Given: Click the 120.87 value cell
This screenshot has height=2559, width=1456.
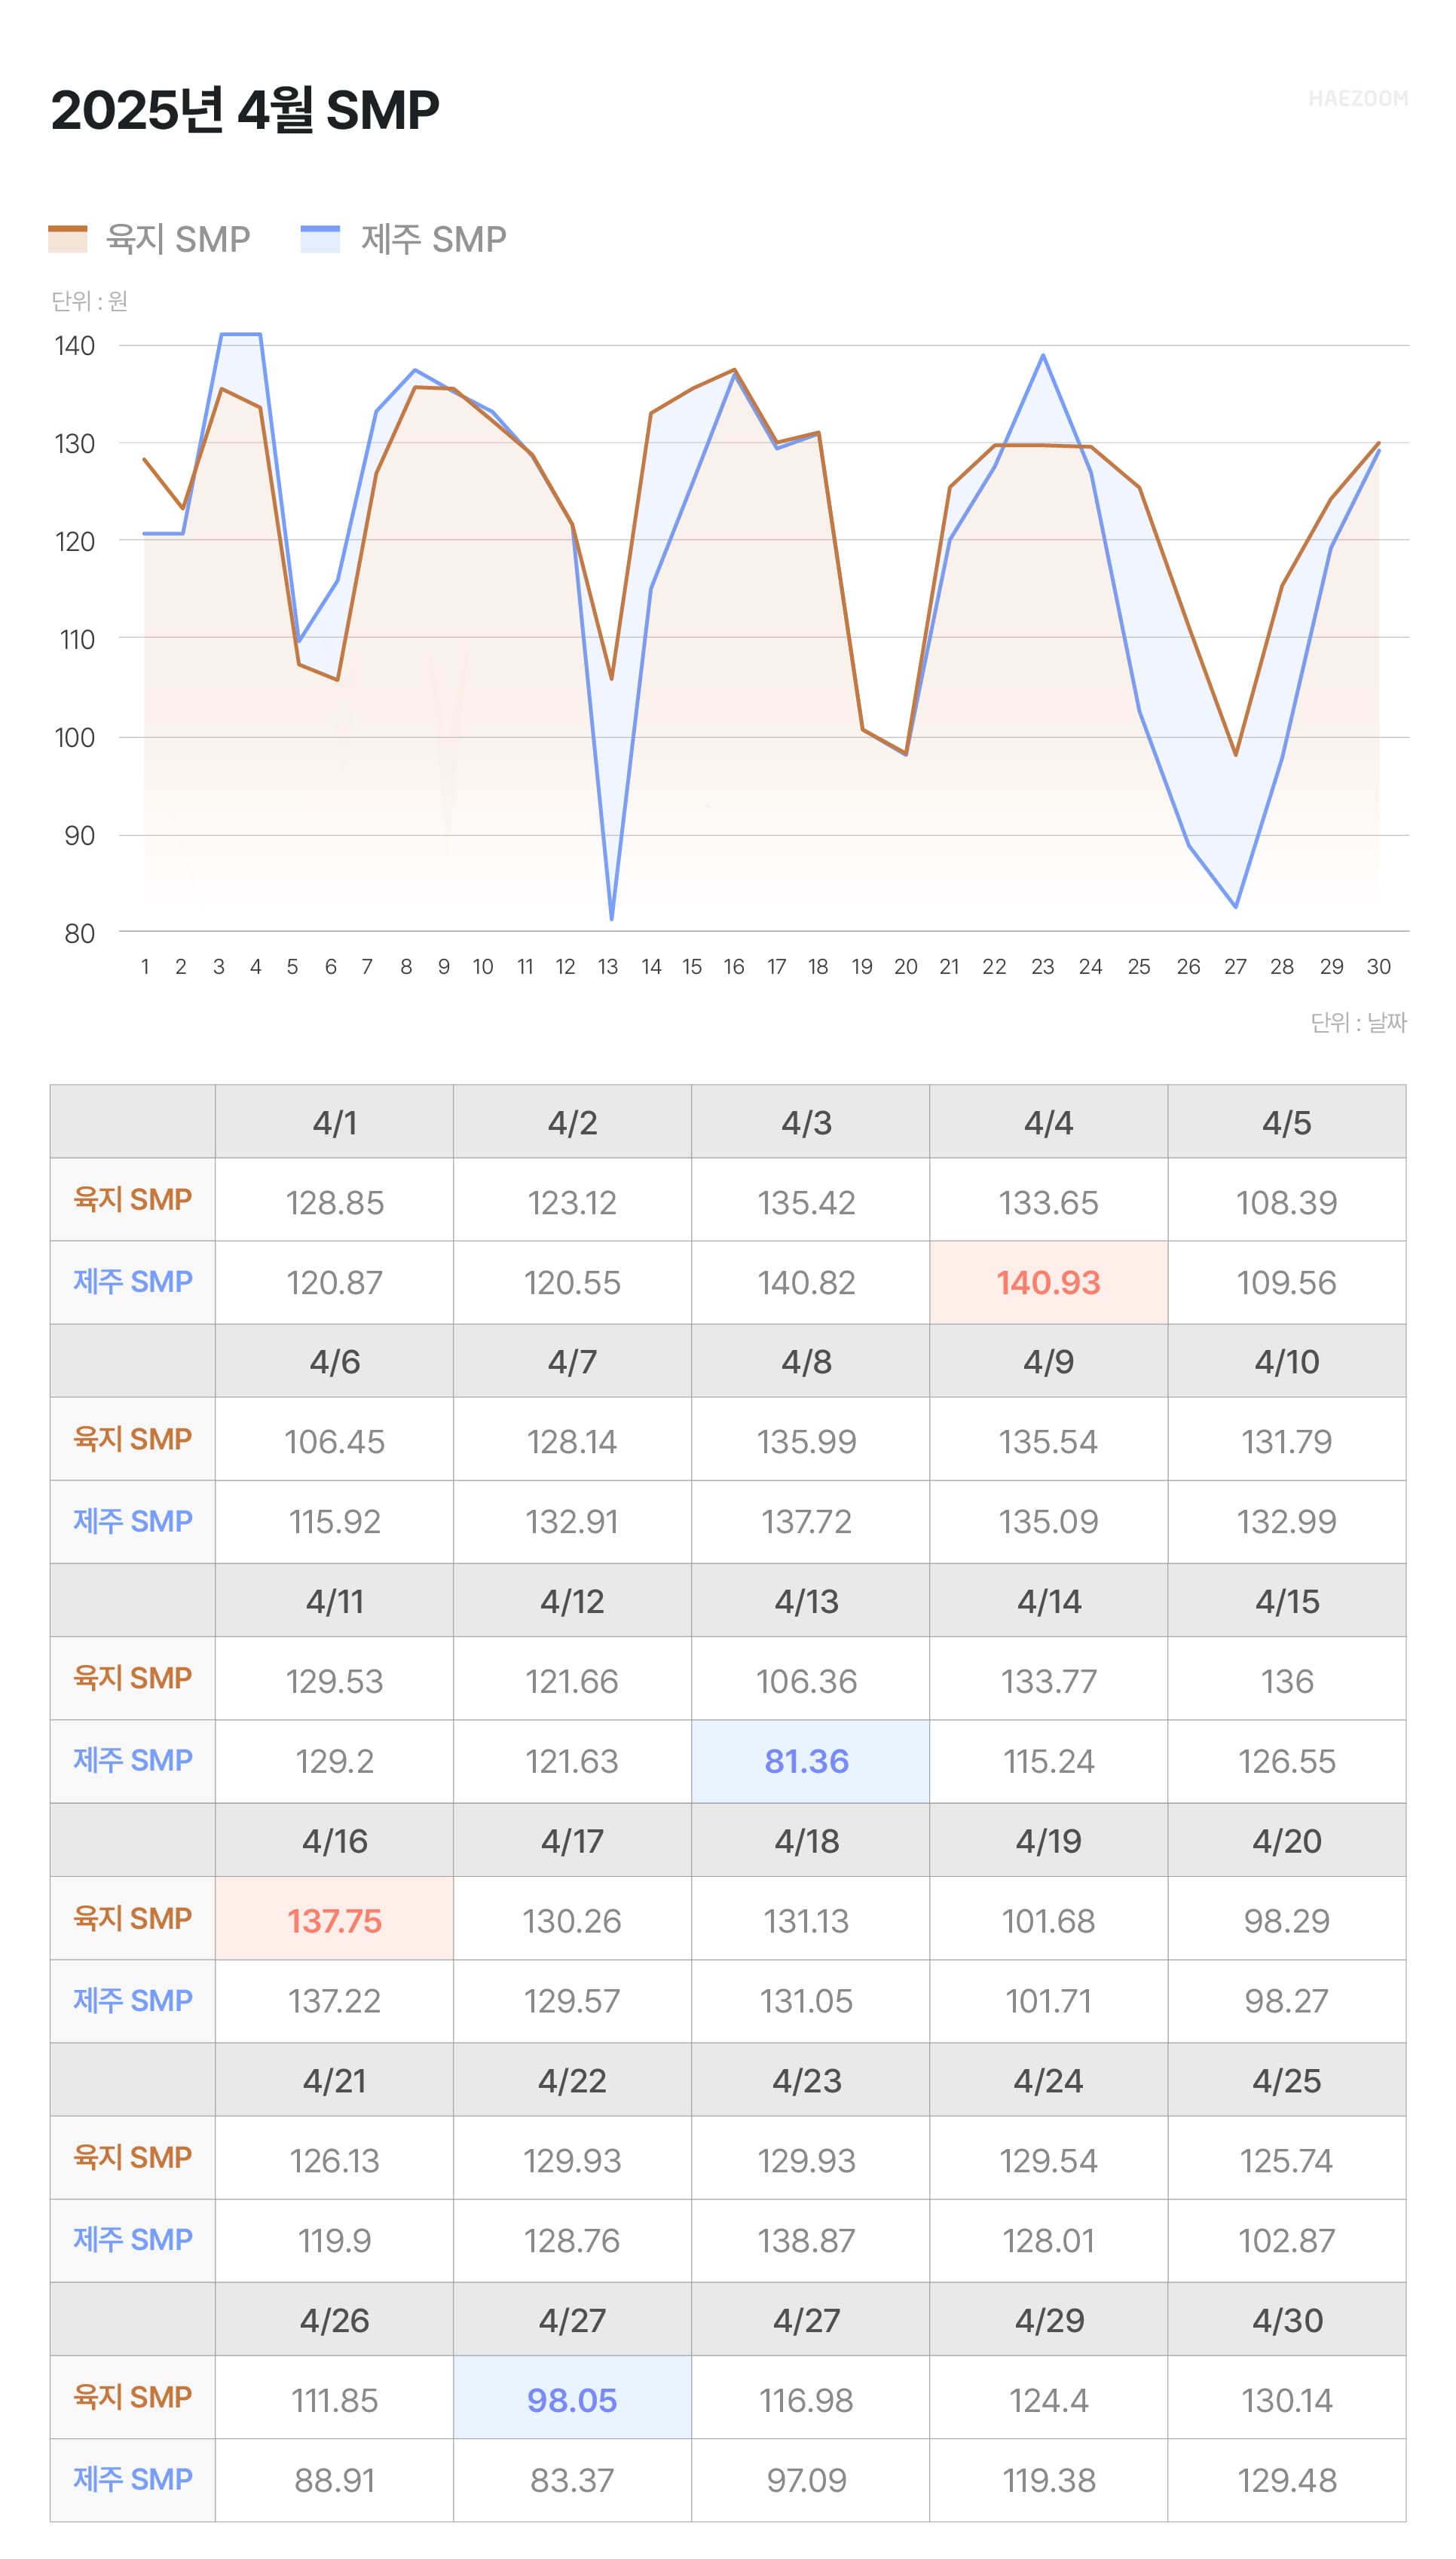Looking at the screenshot, I should pyautogui.click(x=334, y=1283).
